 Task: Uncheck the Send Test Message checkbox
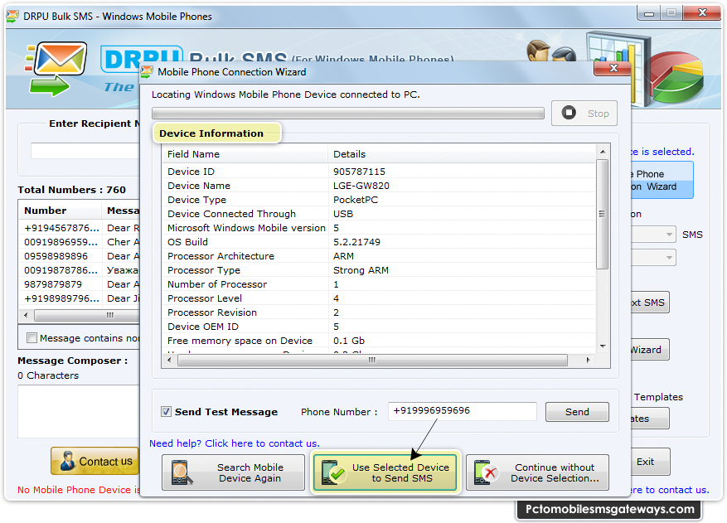pyautogui.click(x=166, y=412)
